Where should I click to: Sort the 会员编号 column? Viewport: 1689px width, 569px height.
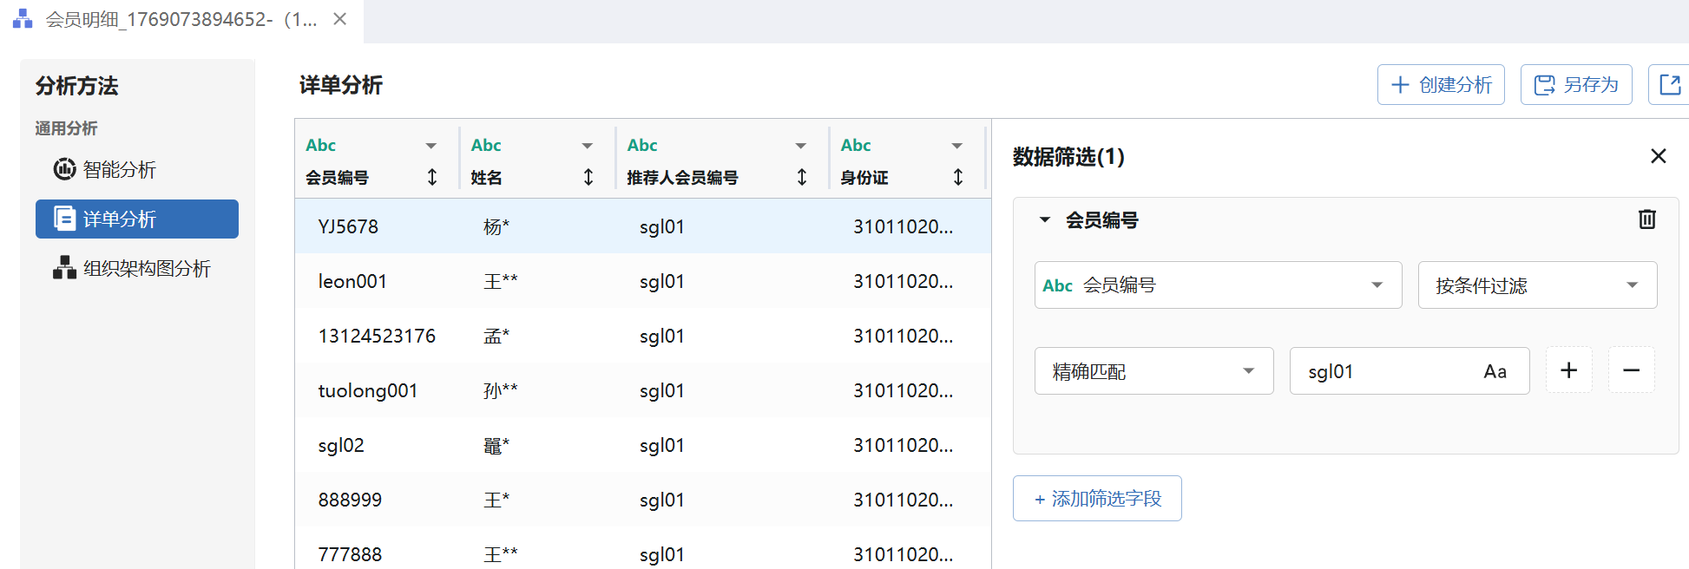[x=431, y=177]
